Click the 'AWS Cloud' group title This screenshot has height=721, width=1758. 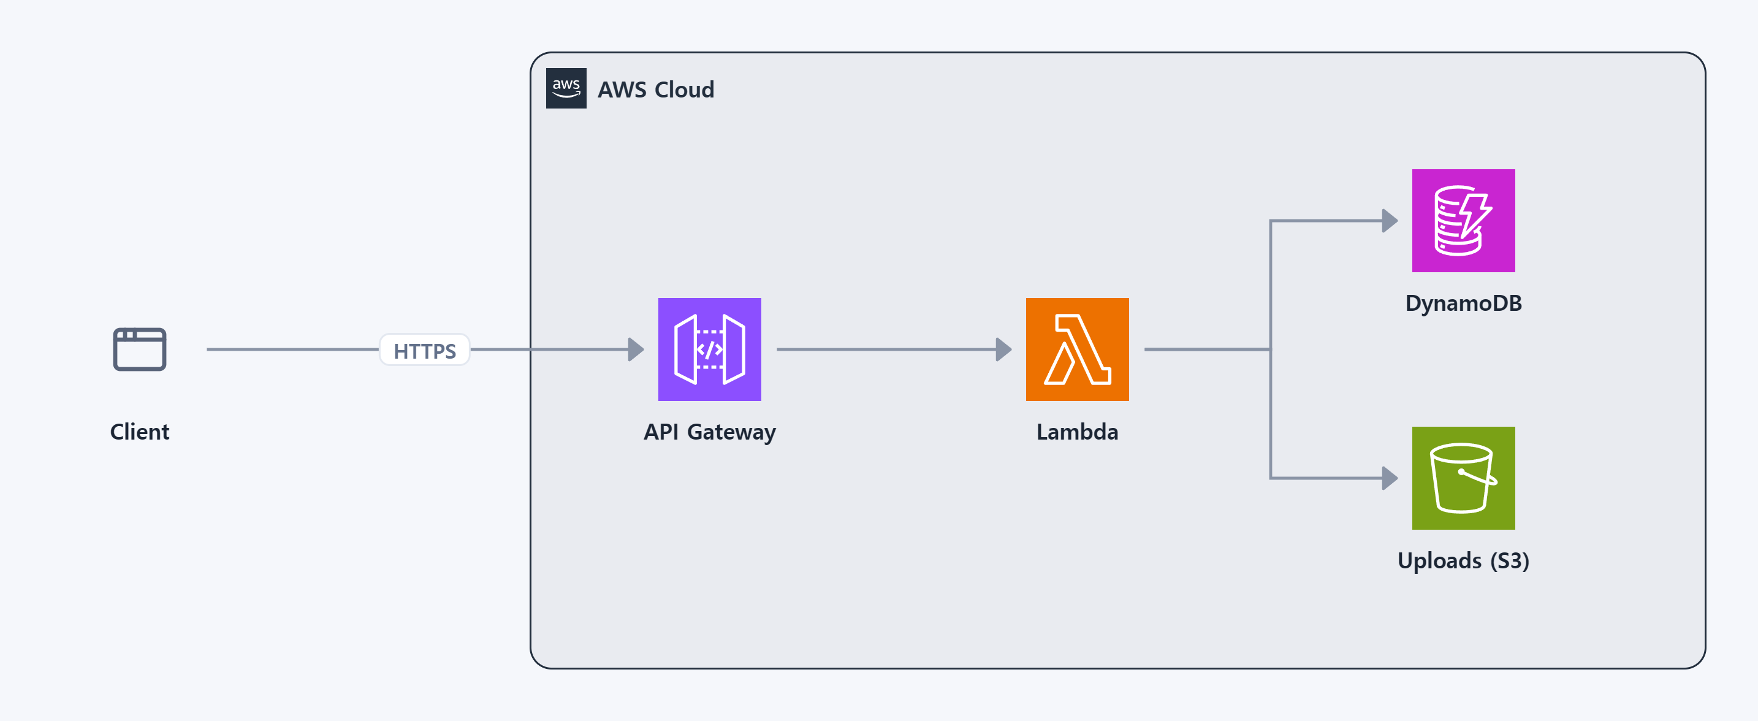point(656,90)
